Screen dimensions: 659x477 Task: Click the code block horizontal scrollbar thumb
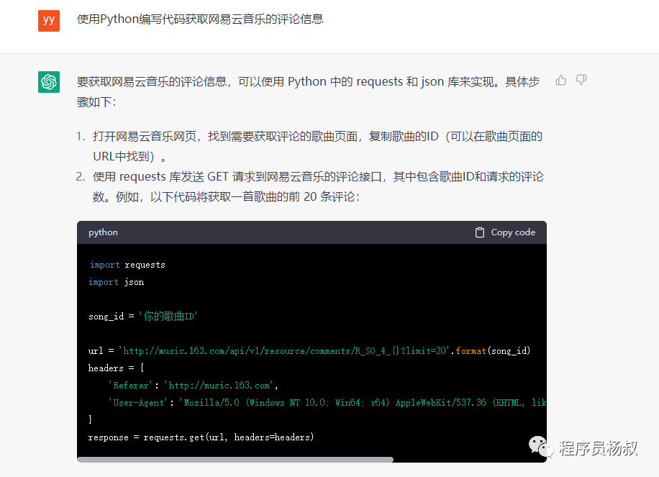pyautogui.click(x=235, y=459)
